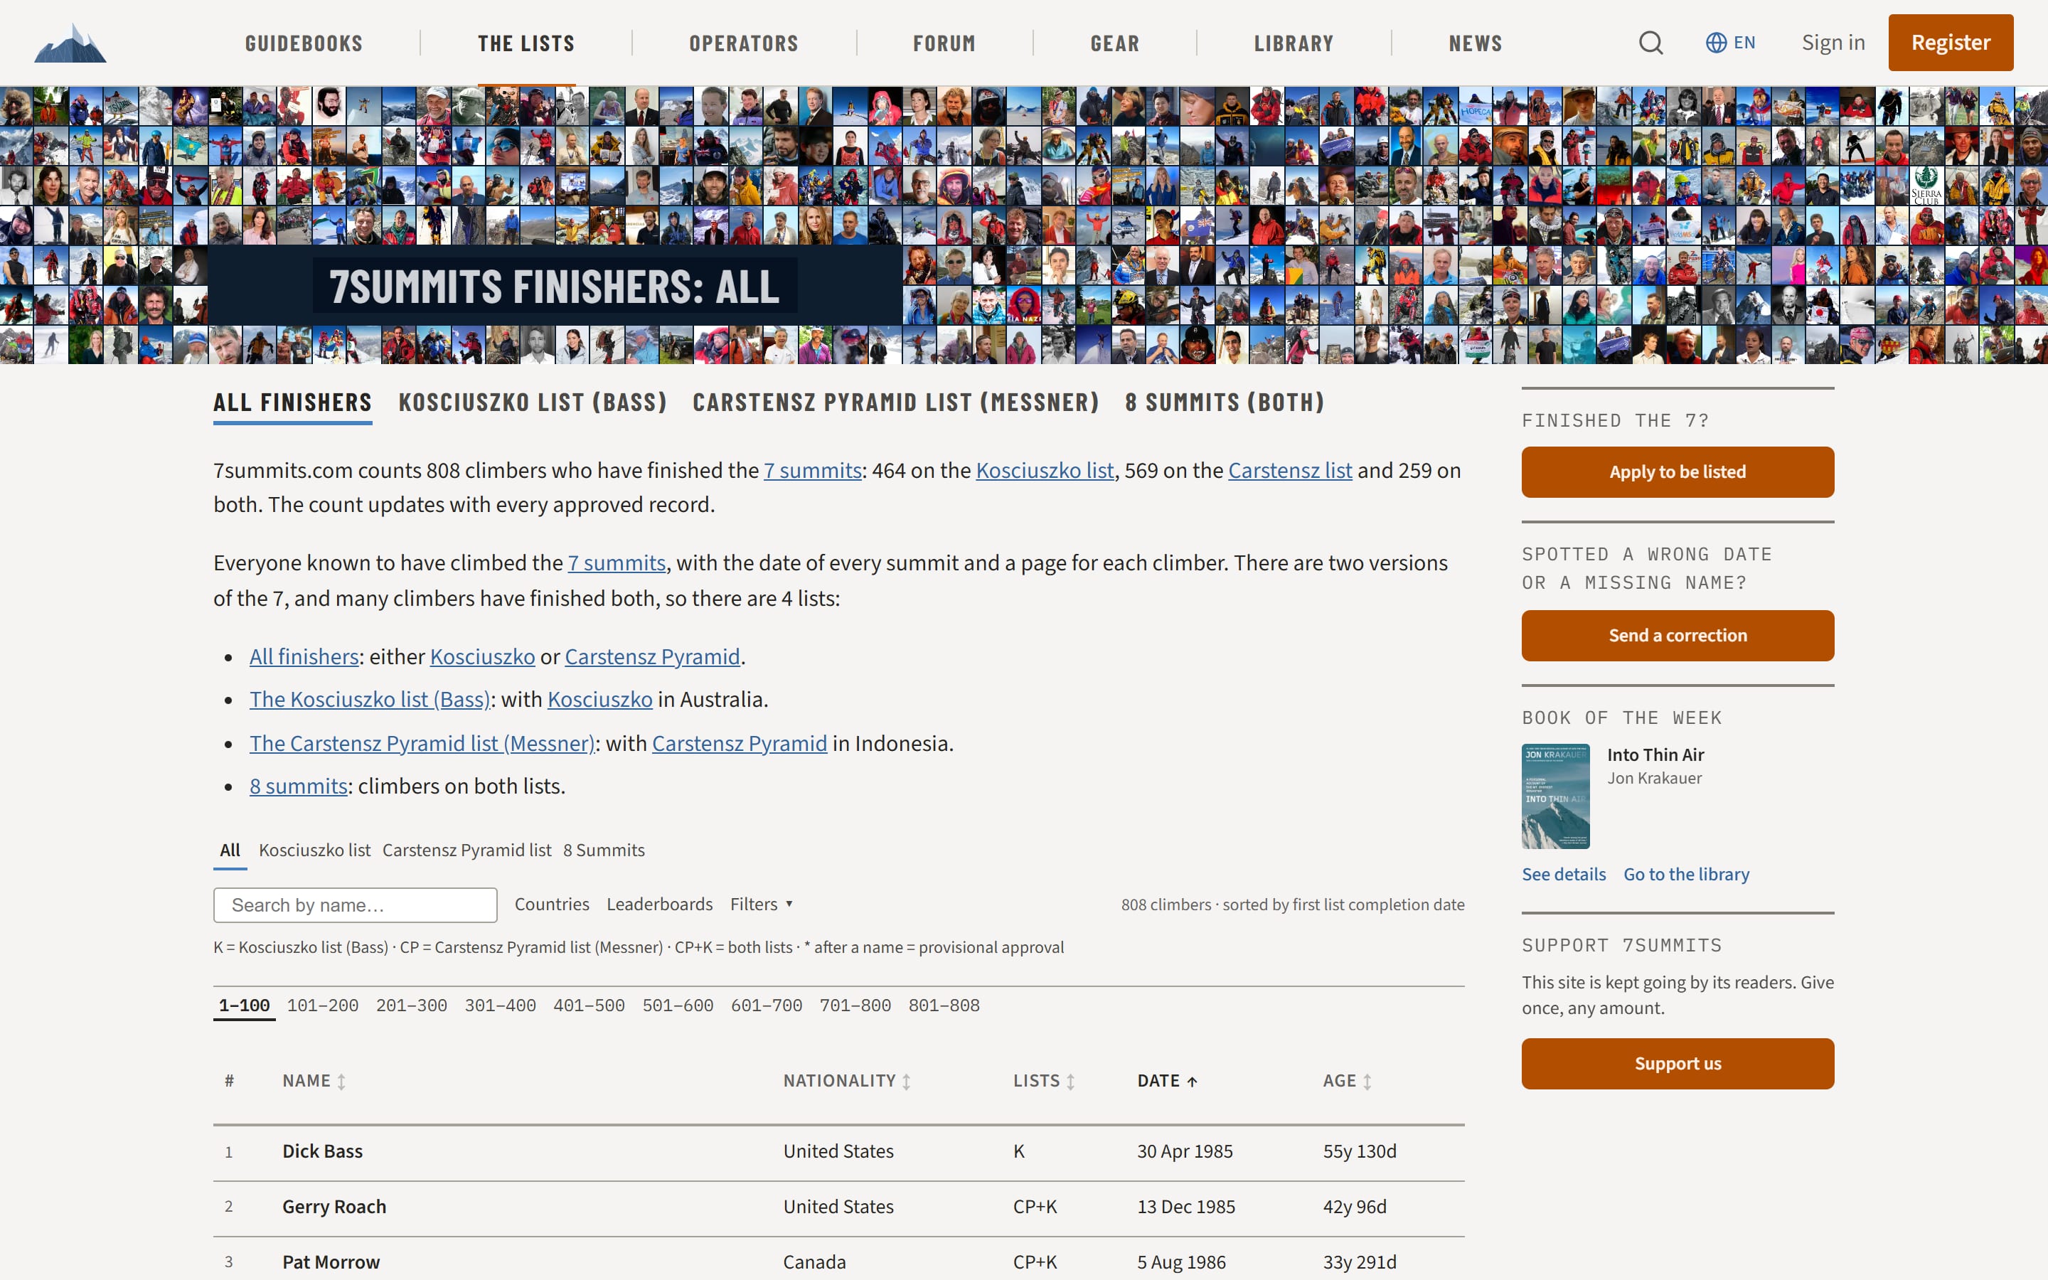Sort by Lists column arrows
2048x1280 pixels.
[1070, 1081]
